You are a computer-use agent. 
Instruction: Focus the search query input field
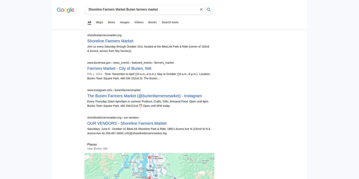click(x=142, y=10)
